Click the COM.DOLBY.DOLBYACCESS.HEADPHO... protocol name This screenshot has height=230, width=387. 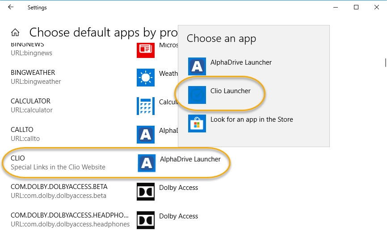(x=70, y=215)
